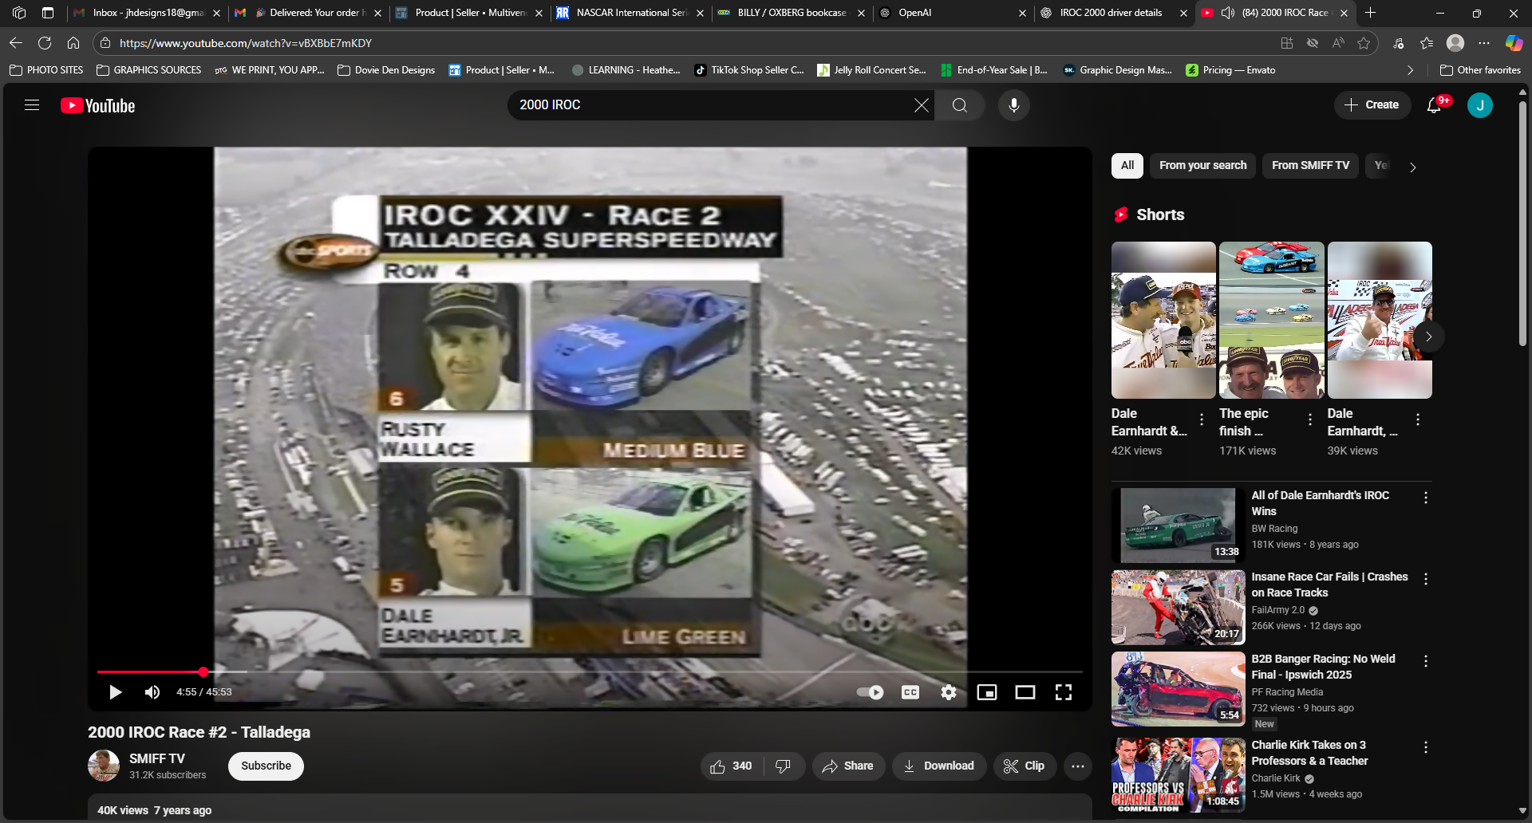Select the All filter chip
1532x823 pixels.
[1127, 166]
